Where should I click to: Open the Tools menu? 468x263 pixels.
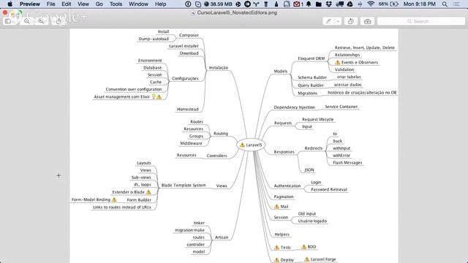[116, 4]
